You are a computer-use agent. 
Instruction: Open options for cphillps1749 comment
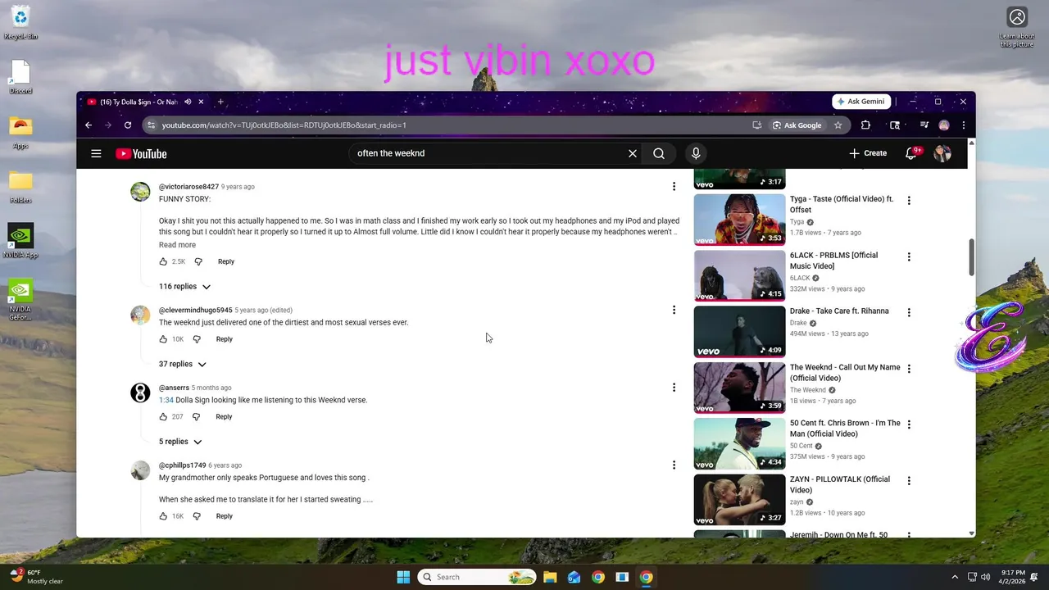[x=674, y=465]
